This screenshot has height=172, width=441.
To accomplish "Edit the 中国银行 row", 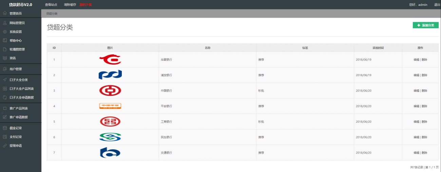I will pos(416,91).
